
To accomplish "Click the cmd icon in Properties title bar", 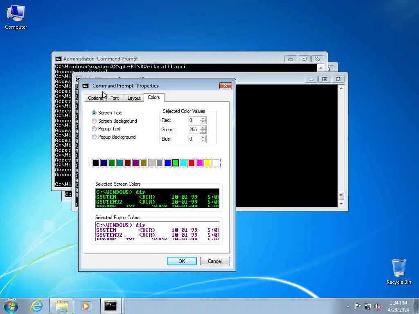I will 86,86.
